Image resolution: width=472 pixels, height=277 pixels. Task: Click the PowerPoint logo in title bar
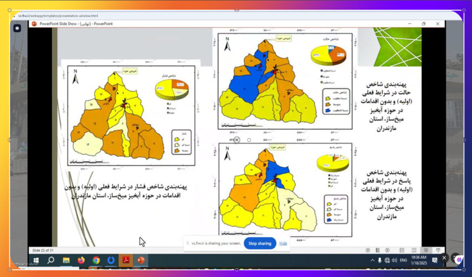coord(34,24)
